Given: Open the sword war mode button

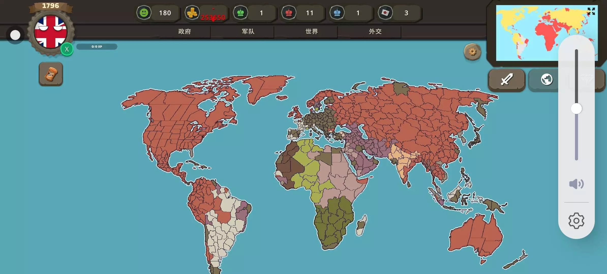Looking at the screenshot, I should tap(507, 80).
